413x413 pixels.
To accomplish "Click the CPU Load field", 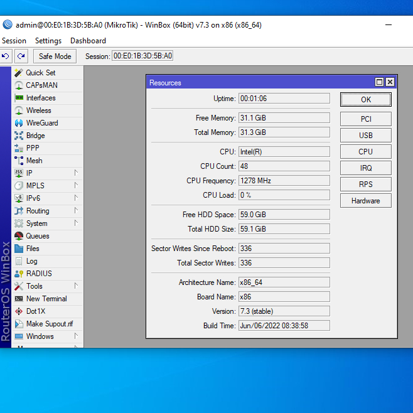I will pos(284,195).
